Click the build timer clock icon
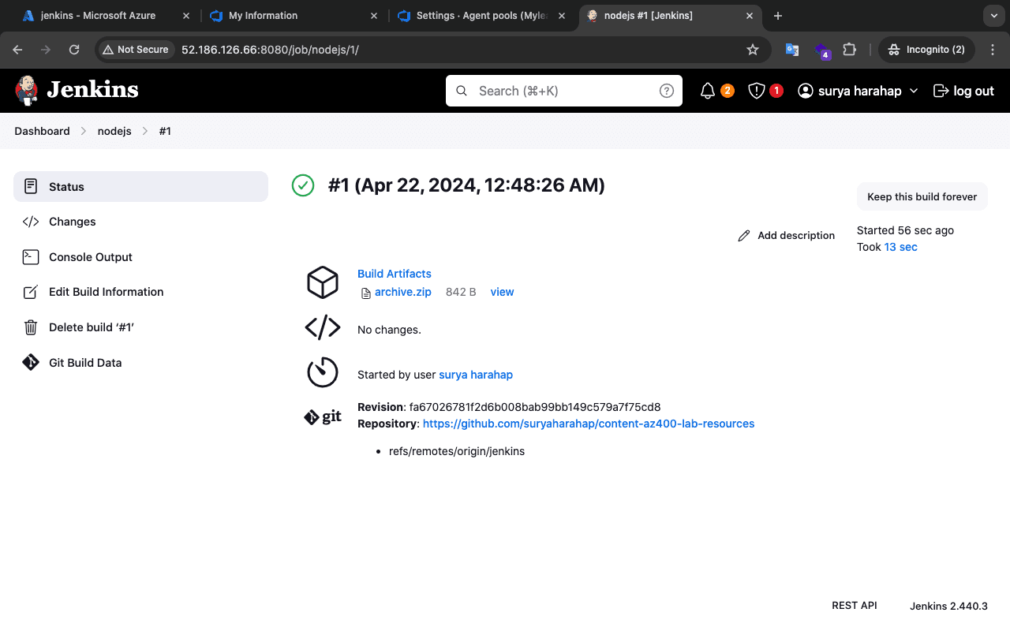Screen dimensions: 1010x631 (323, 372)
